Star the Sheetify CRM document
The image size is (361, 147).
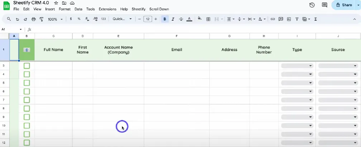point(56,3)
